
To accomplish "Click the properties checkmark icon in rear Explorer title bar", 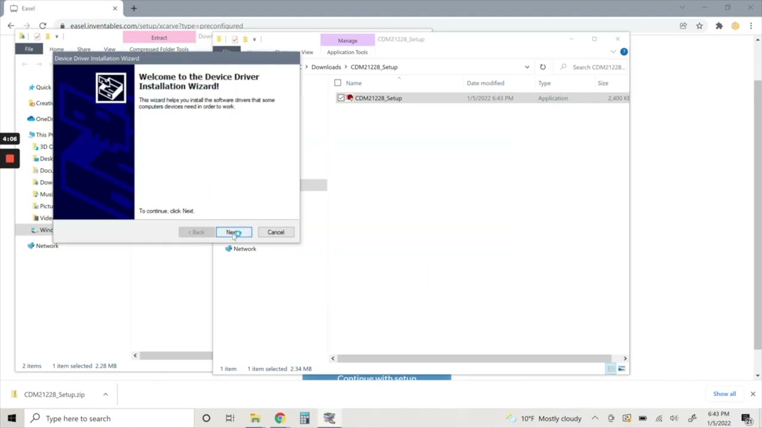I will coord(37,37).
